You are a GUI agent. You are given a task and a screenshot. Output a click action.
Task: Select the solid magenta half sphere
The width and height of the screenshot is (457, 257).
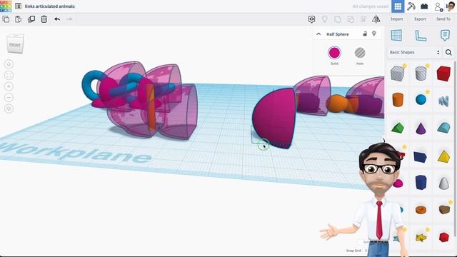click(274, 118)
